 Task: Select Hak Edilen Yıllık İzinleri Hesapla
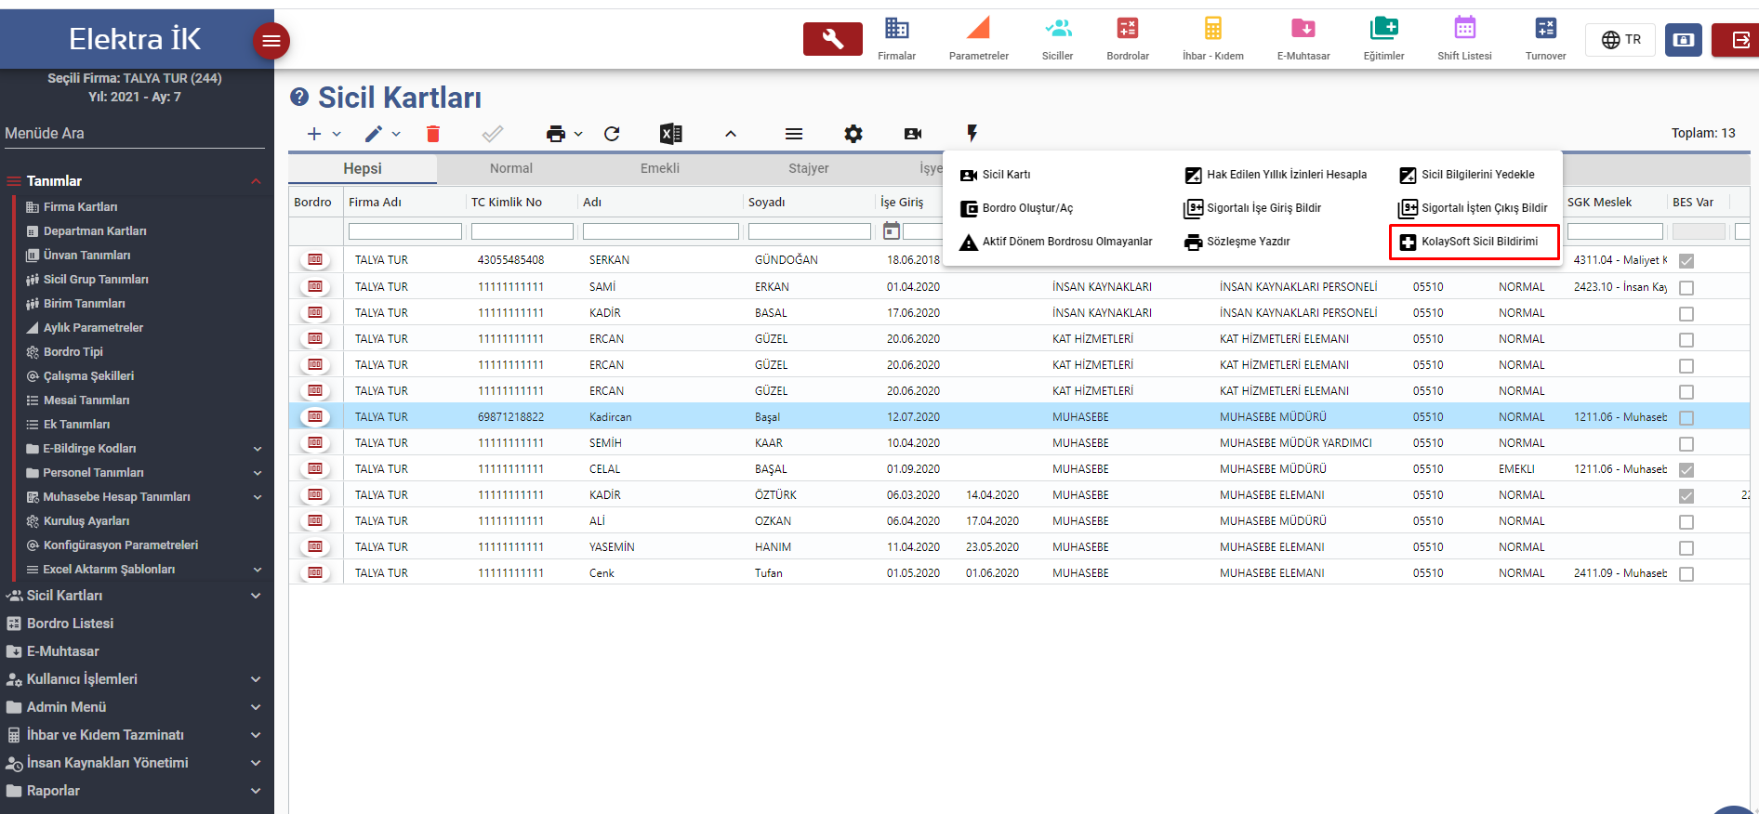click(1276, 175)
